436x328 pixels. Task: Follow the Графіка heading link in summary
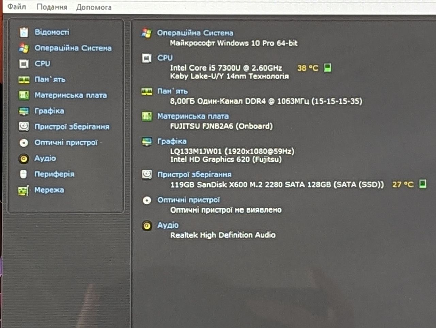click(172, 141)
